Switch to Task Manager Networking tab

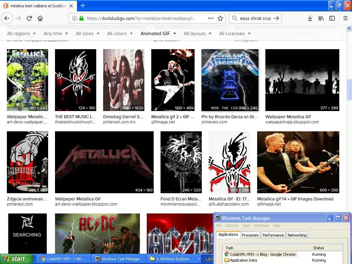[x=297, y=235]
